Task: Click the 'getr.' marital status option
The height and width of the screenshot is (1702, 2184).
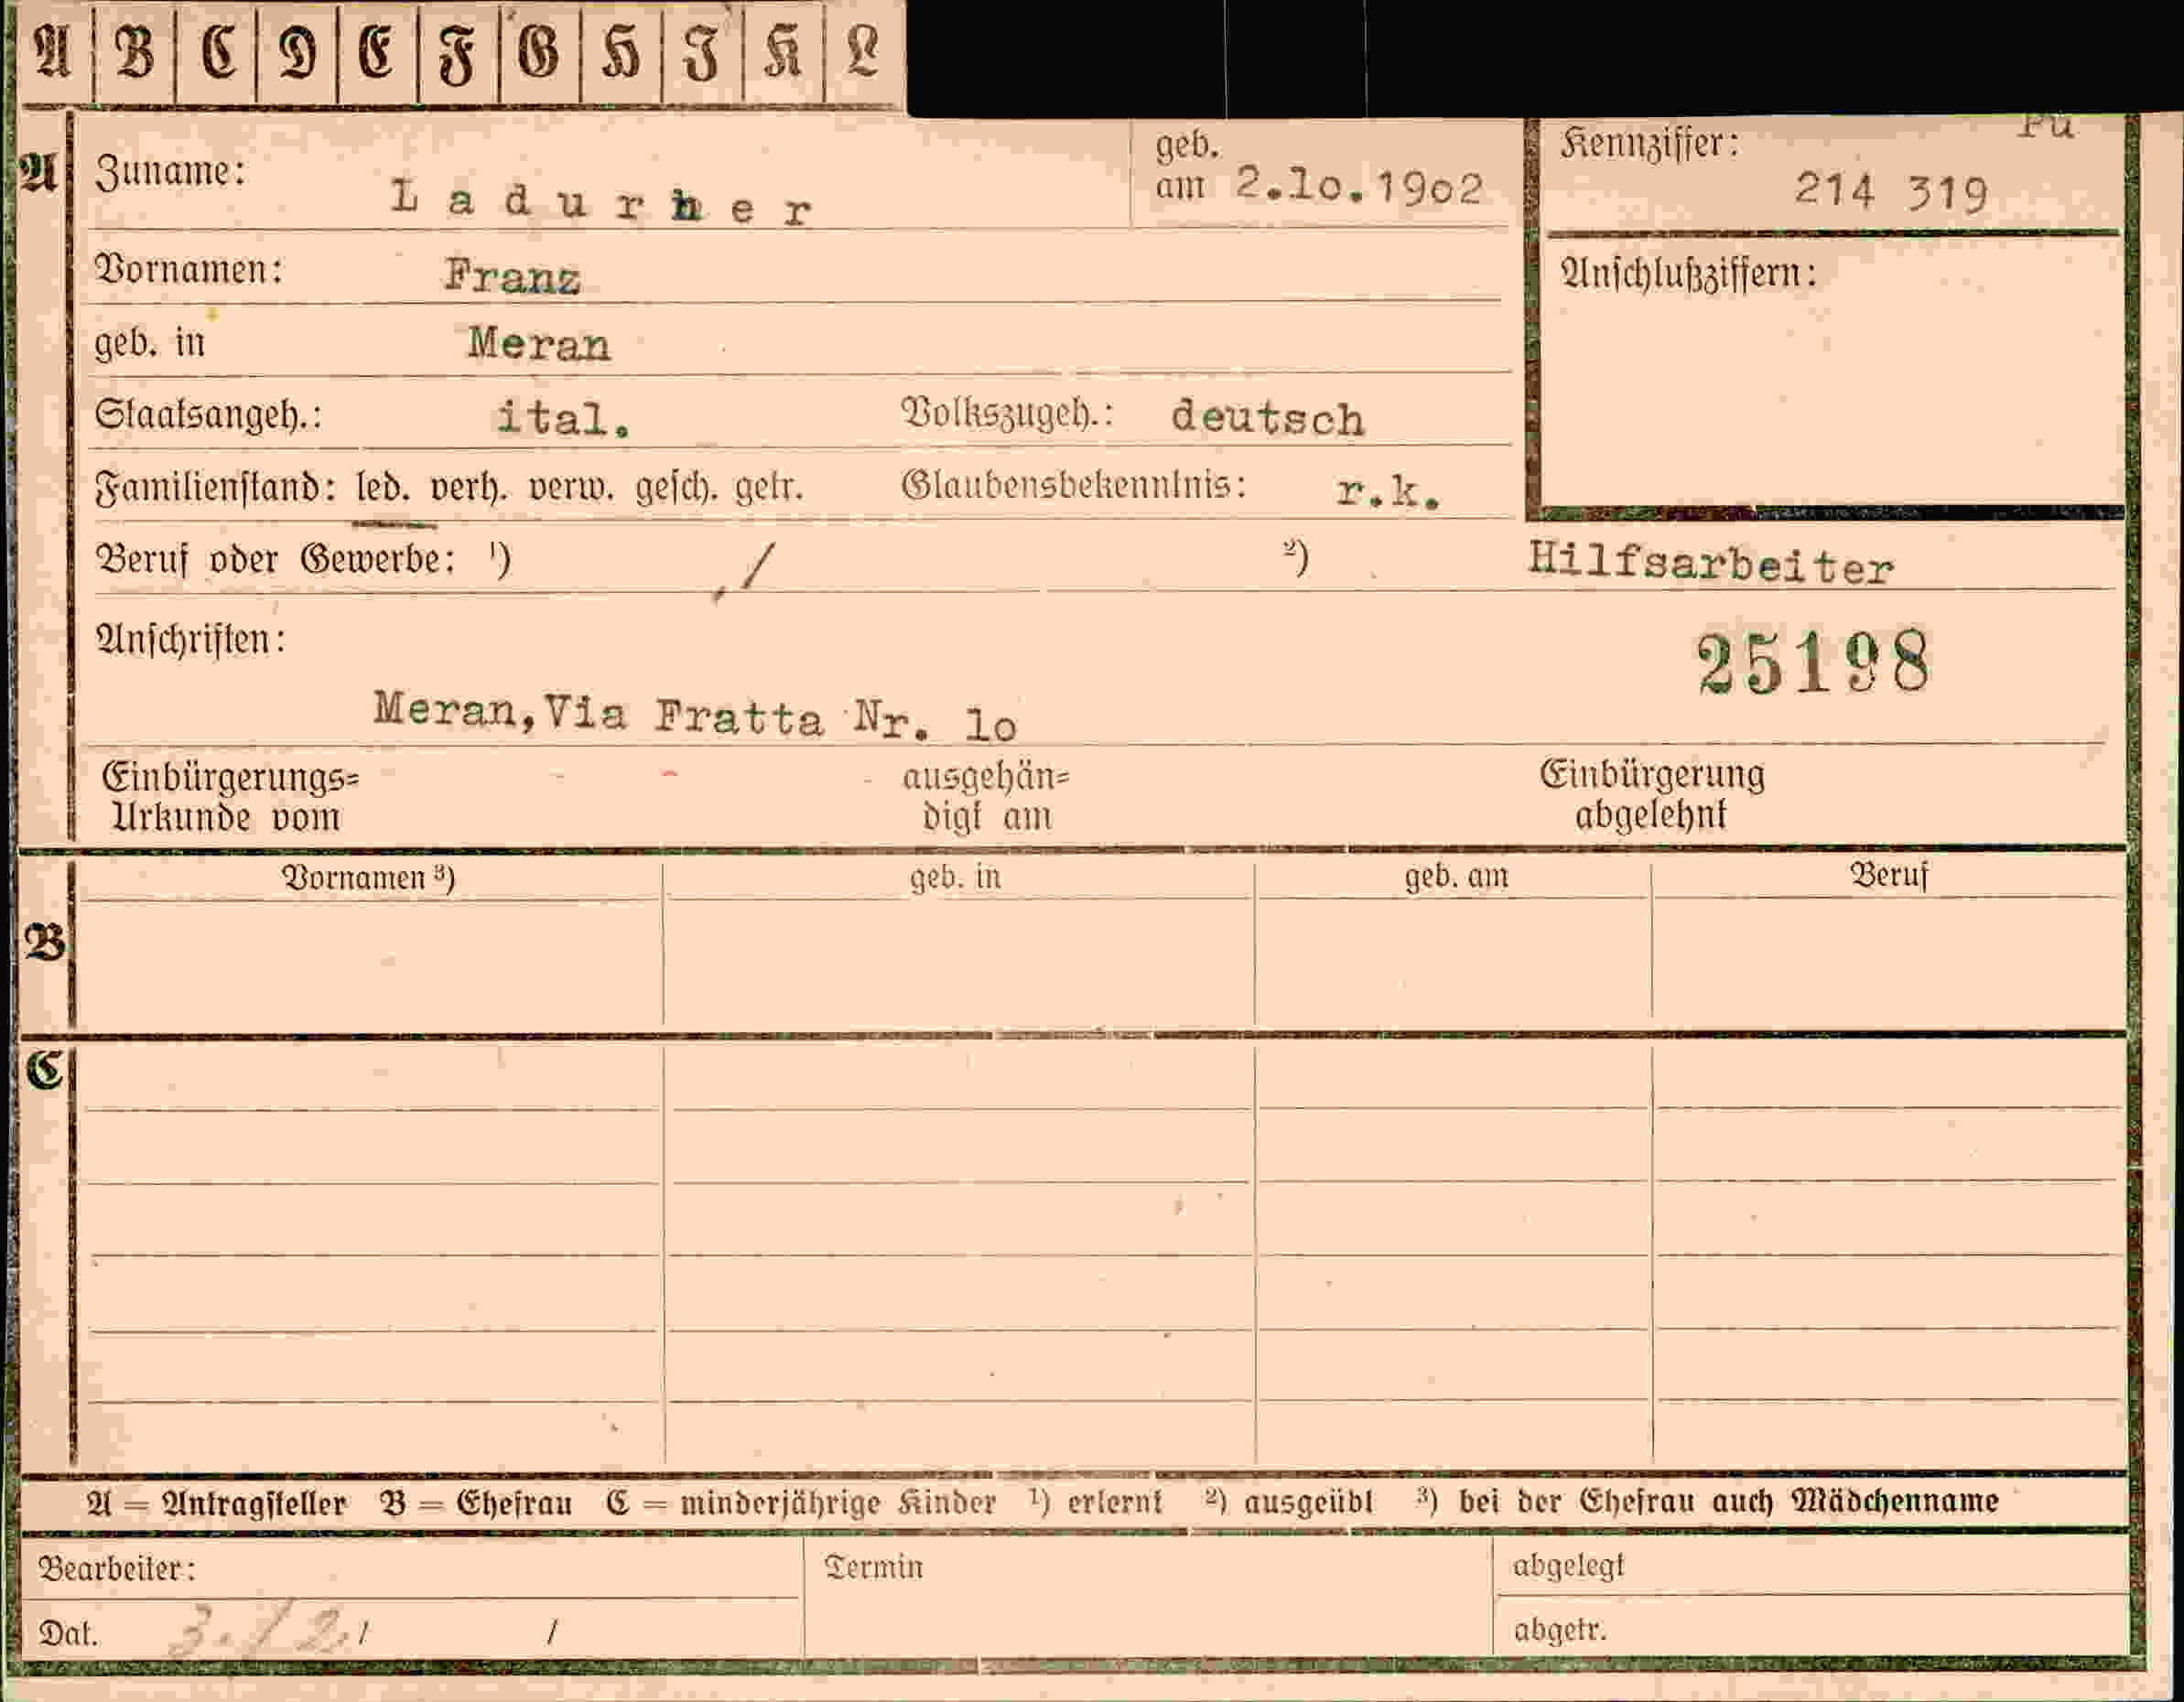Action: click(769, 489)
